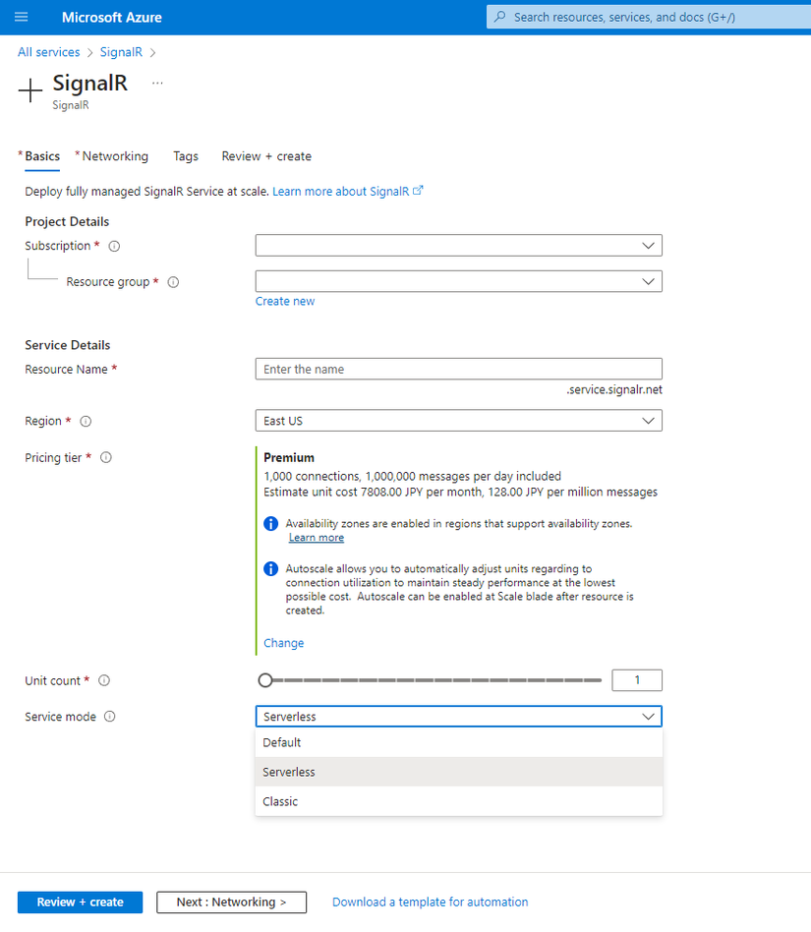Image resolution: width=811 pixels, height=932 pixels.
Task: Open the SignalR more options ellipsis
Action: [157, 84]
